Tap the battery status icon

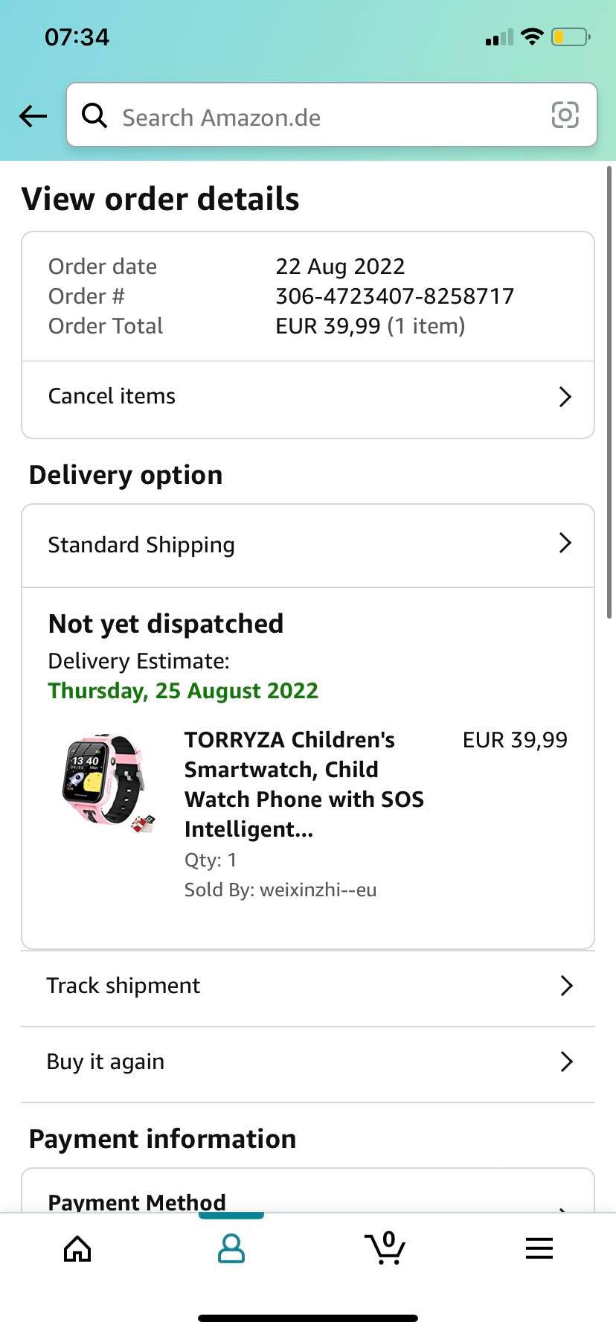point(570,36)
